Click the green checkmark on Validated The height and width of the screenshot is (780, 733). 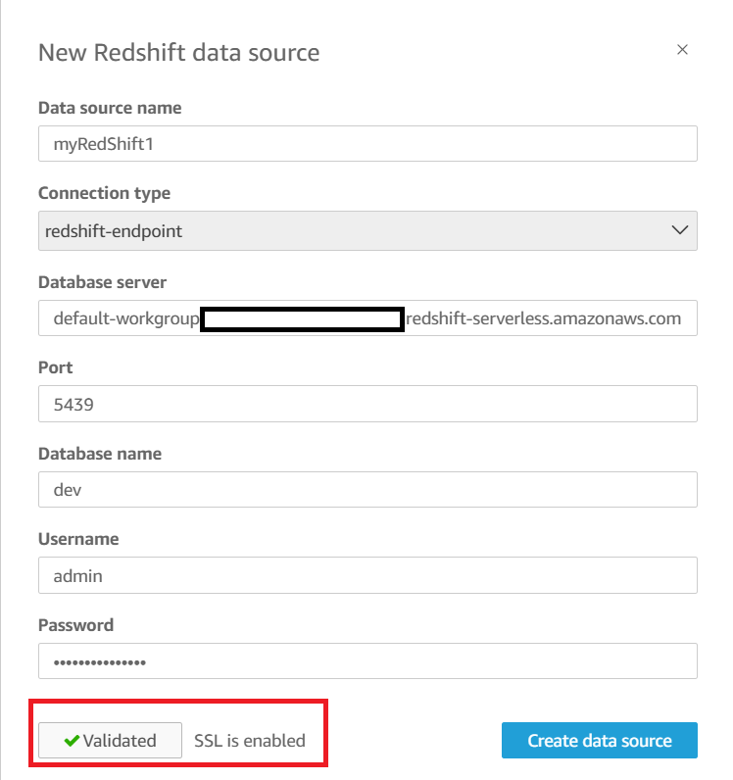click(72, 741)
